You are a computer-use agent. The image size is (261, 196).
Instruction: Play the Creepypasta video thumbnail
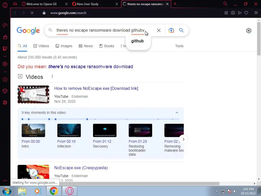click(33, 173)
